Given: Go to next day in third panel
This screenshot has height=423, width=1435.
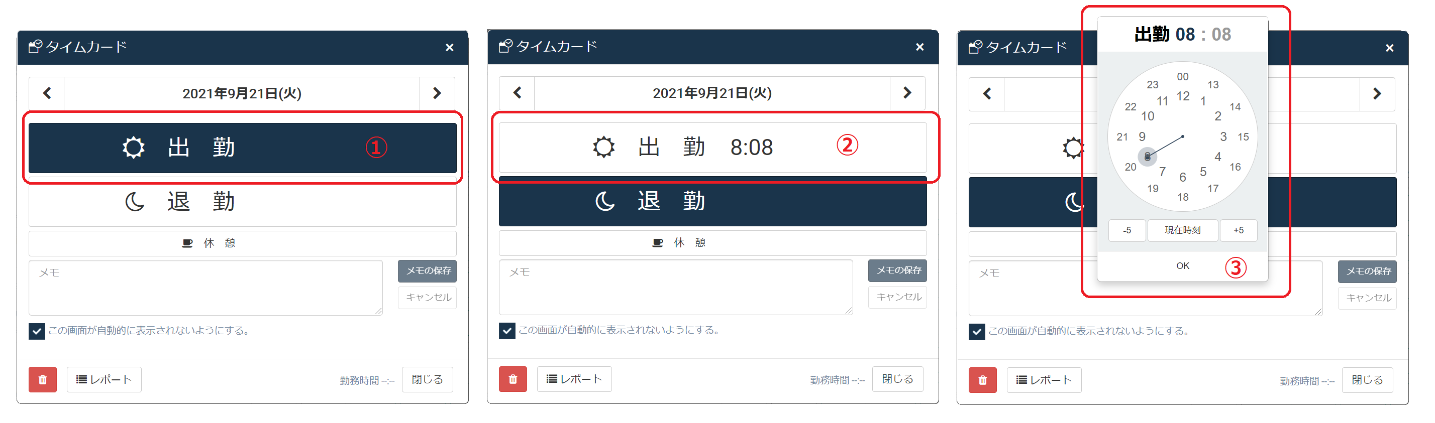Looking at the screenshot, I should [1377, 93].
